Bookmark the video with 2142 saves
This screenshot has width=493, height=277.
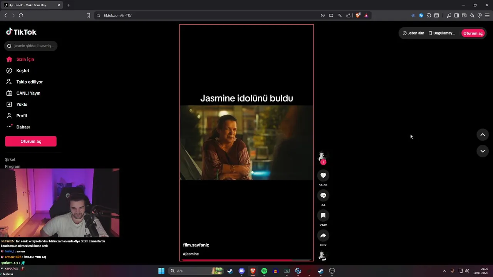tap(323, 215)
